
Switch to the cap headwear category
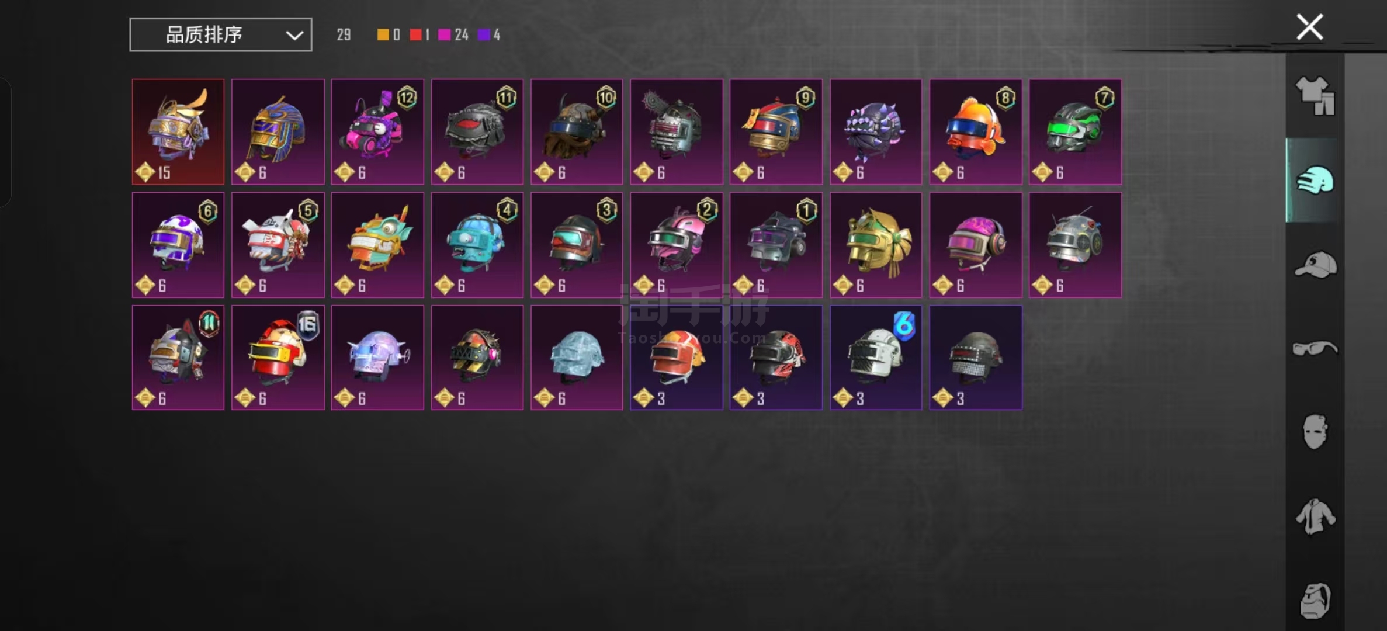coord(1315,265)
